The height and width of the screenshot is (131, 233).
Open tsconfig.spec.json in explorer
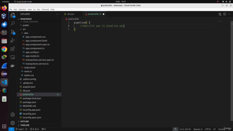32,118
